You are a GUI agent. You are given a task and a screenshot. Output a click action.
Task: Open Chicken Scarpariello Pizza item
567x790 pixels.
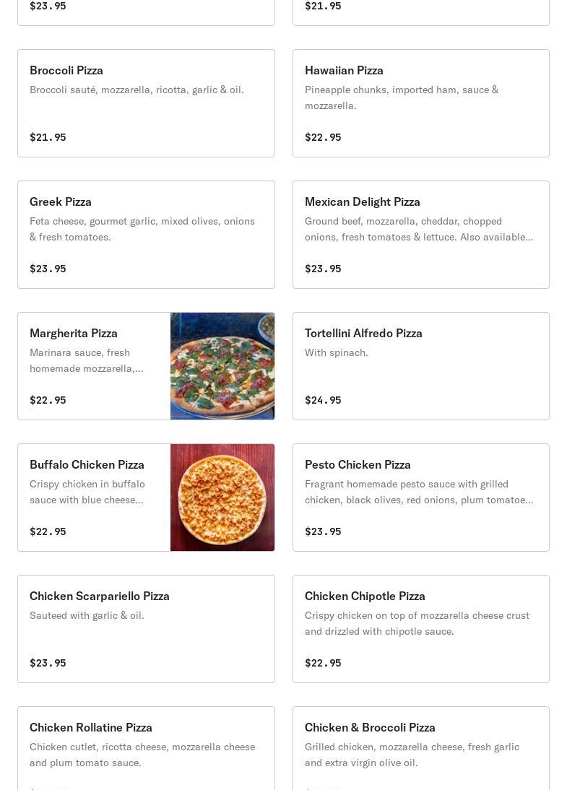146,629
